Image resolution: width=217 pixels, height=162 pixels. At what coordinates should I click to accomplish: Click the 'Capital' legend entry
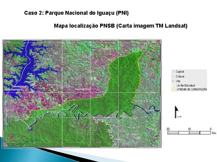180,72
